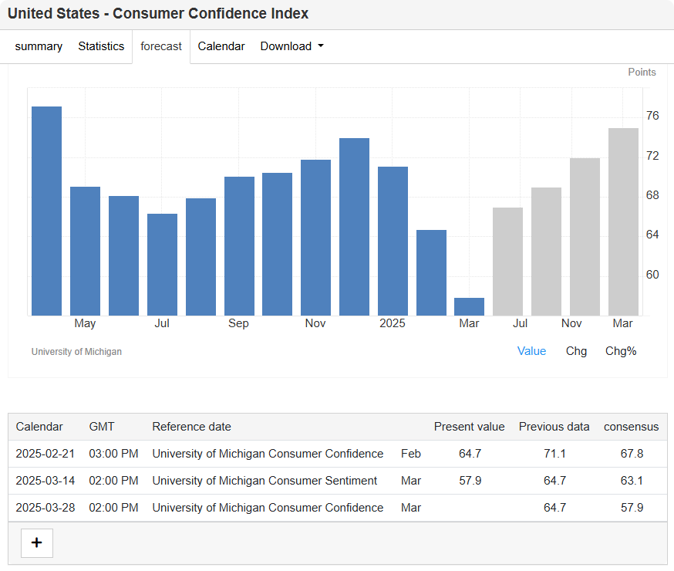The image size is (674, 571).
Task: Show chart by Value
Action: click(x=531, y=351)
